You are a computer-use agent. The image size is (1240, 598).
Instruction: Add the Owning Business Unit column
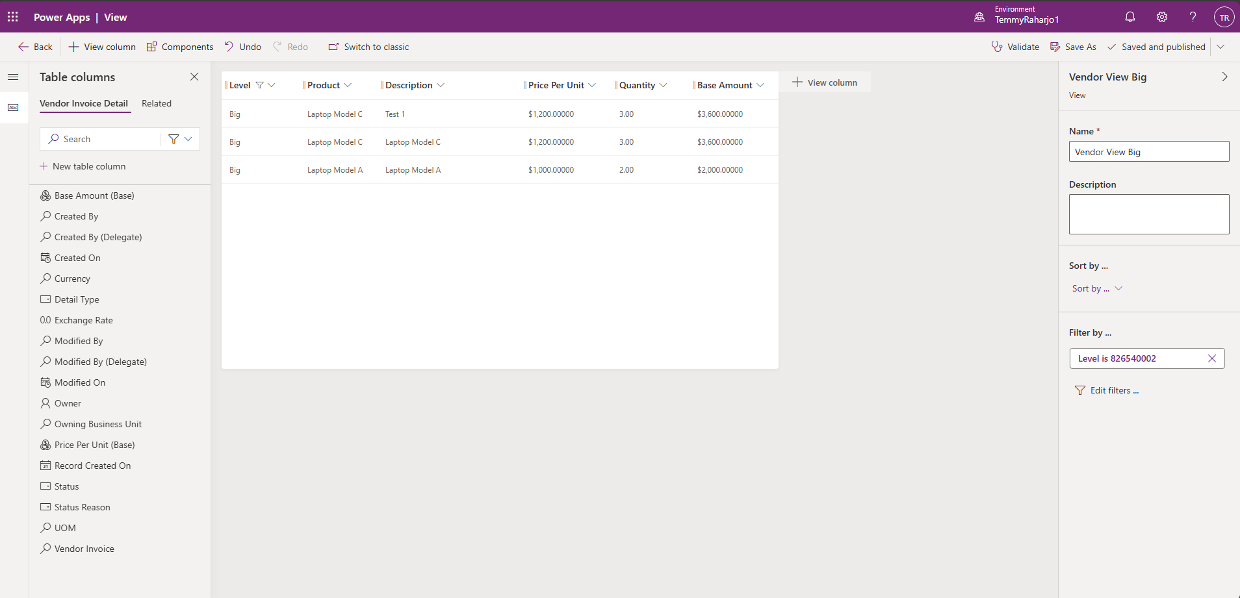91,424
